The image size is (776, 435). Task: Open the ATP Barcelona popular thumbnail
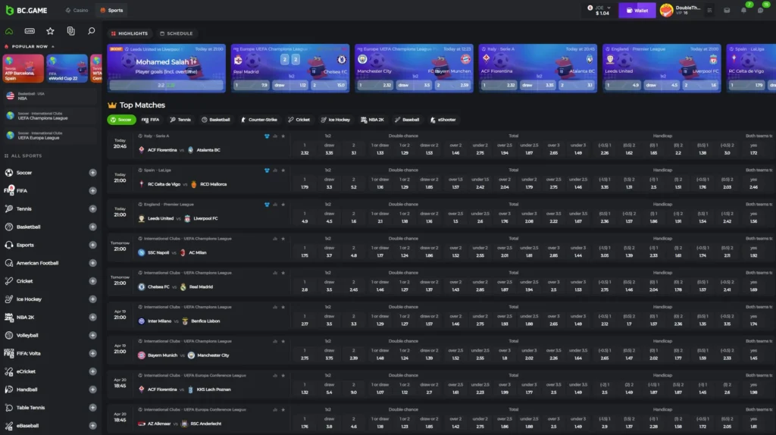(23, 68)
